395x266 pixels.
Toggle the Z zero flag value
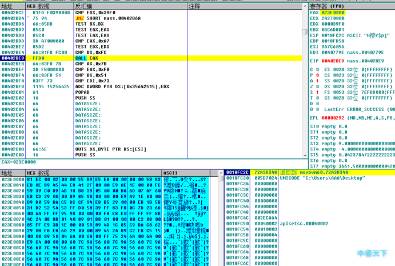(317, 87)
